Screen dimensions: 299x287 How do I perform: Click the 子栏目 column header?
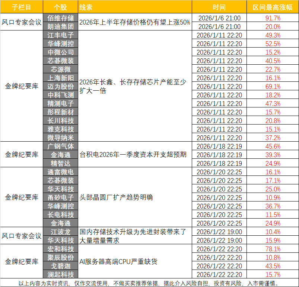pos(22,7)
